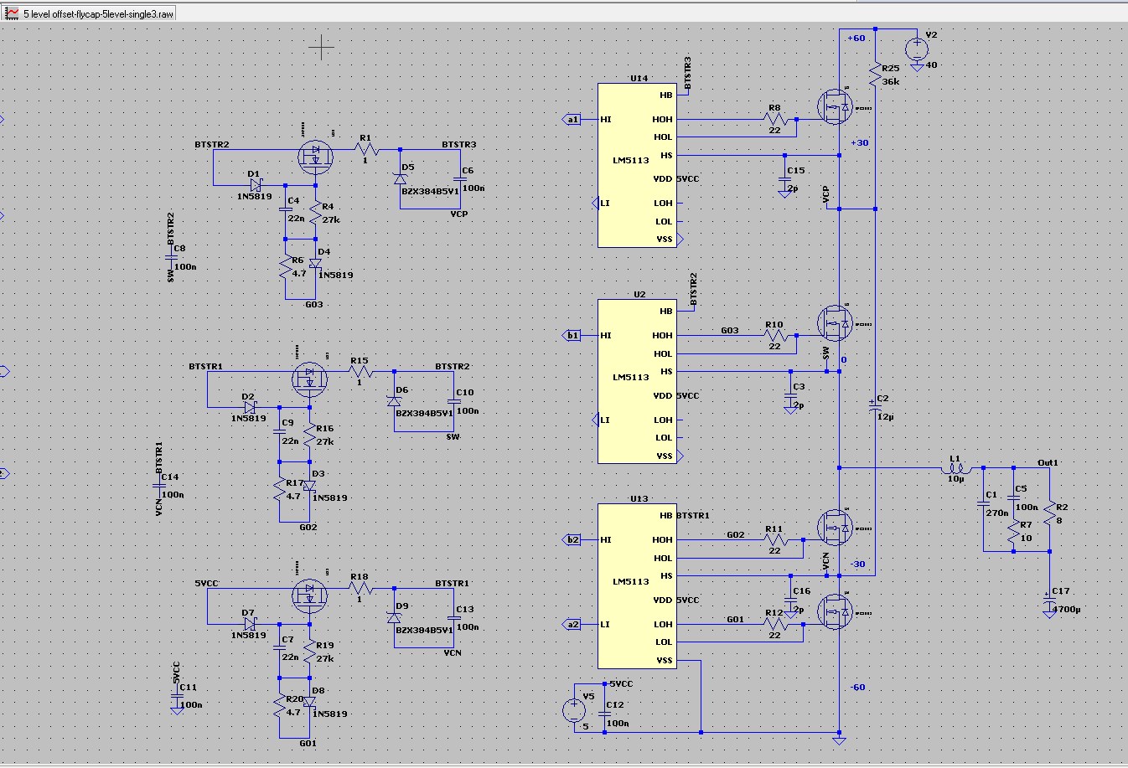Screen dimensions: 1128x768
Task: Select resistor R6 4.7 symbol
Action: click(x=285, y=268)
